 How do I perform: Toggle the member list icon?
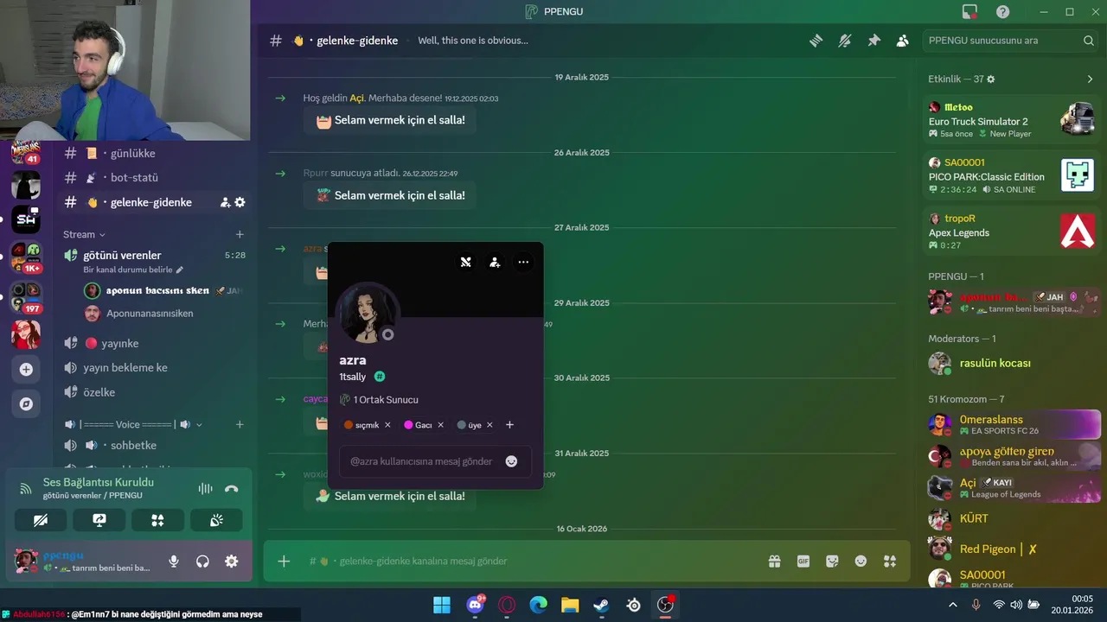[903, 41]
